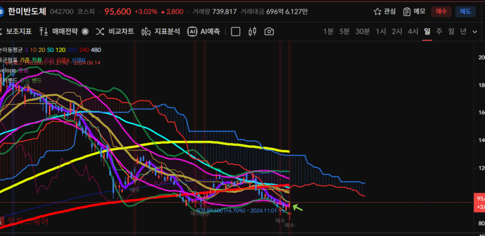Add stock to watchlist with star icon

pyautogui.click(x=385, y=12)
